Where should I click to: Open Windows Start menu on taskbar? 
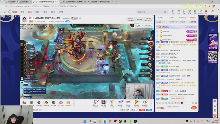click(x=85, y=121)
